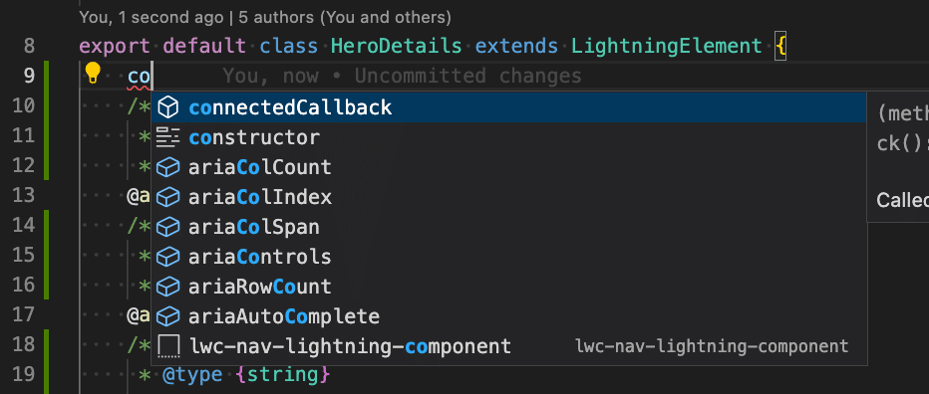
Task: Click the green change marker beside line 15
Action: tap(47, 255)
